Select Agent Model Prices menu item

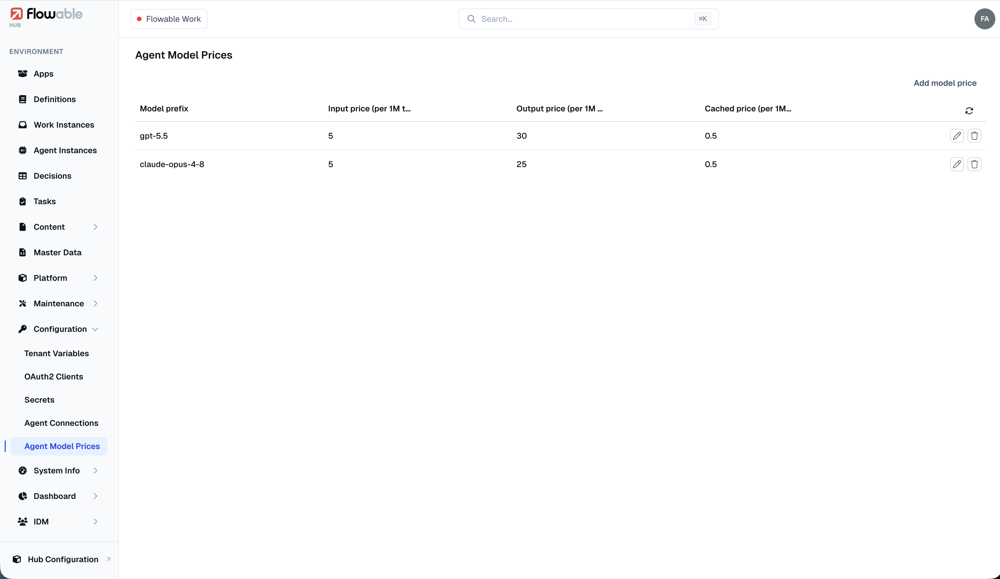[59, 446]
